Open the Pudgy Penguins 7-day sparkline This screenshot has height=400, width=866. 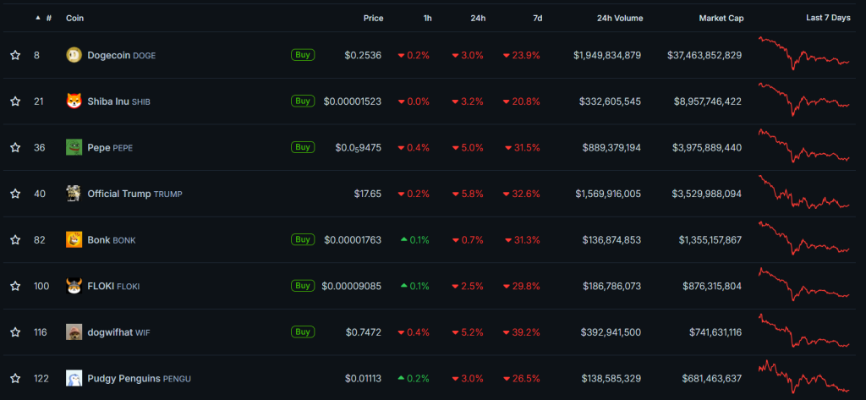click(805, 375)
